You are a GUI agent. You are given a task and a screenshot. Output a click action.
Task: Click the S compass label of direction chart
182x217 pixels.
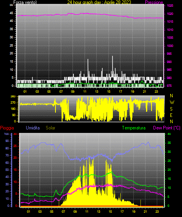(x=171, y=109)
